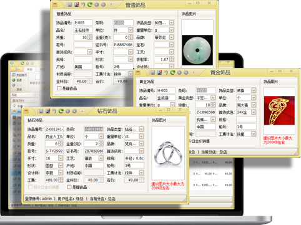Screen dimensions: 301x225
Task: Click second gray round icon in 黄金饰品 toolbar
Action: (186, 72)
